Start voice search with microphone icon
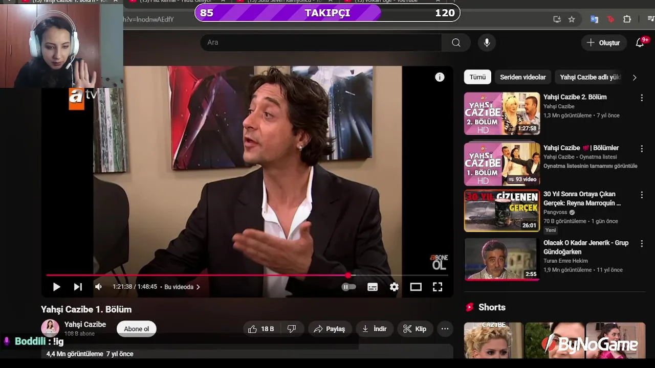The width and height of the screenshot is (655, 368). (x=487, y=42)
